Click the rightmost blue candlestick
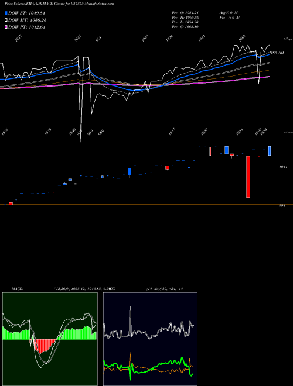293x386 pixels. click(x=270, y=151)
